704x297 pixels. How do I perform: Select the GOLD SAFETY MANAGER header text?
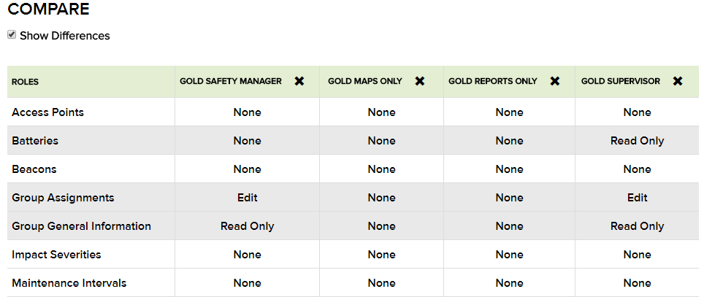[231, 81]
